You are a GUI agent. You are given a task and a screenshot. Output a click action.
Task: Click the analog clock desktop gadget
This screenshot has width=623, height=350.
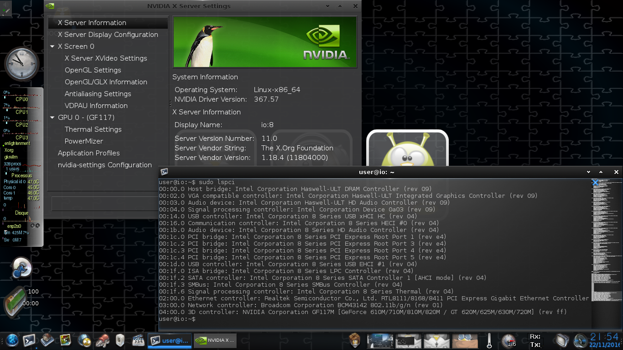(x=21, y=63)
